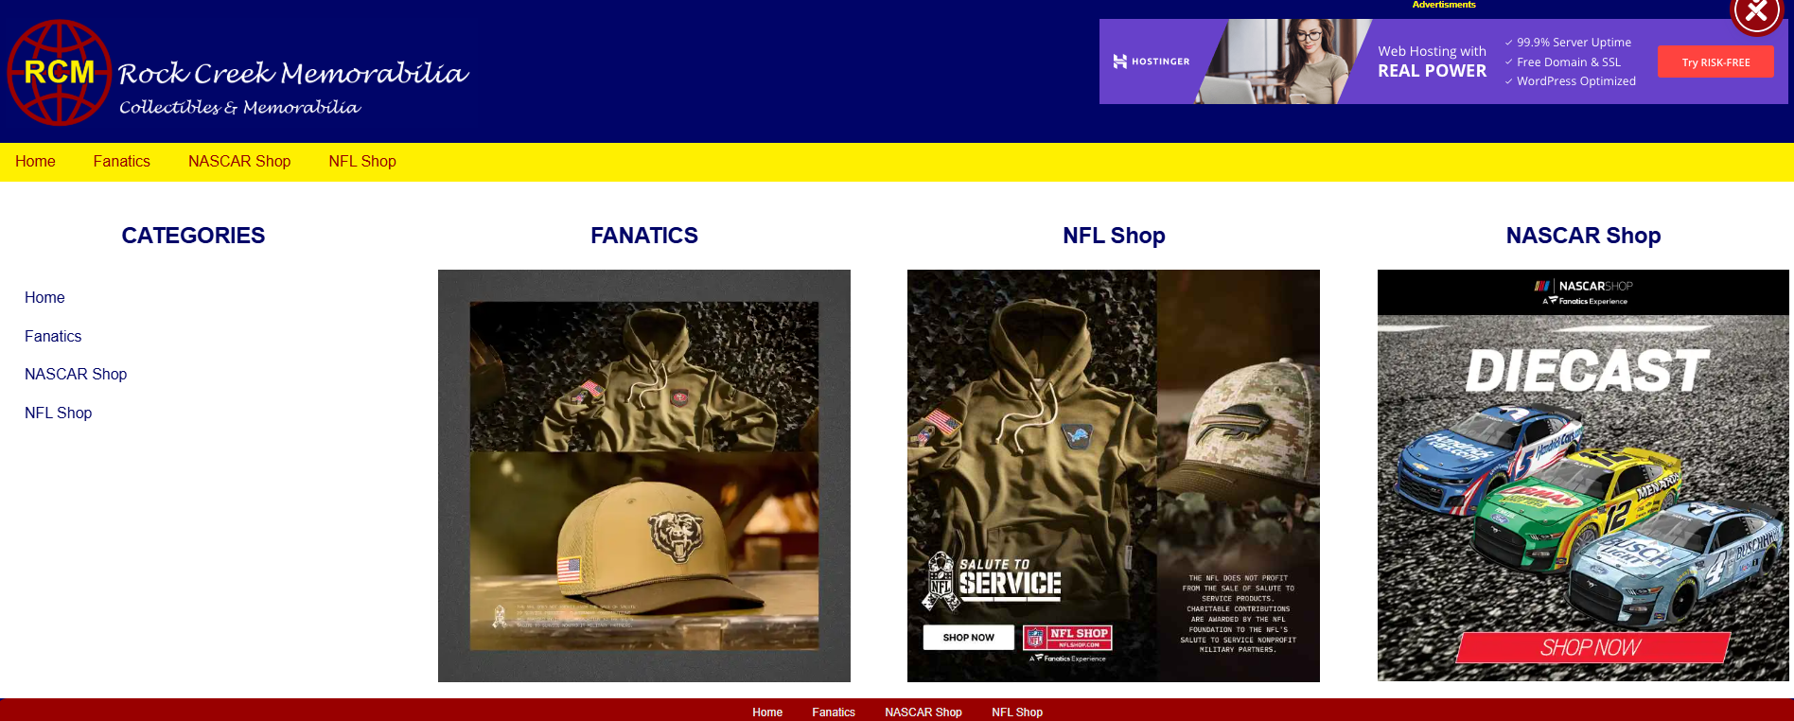Click the Try RISK-FREE button
This screenshot has width=1794, height=721.
click(x=1715, y=62)
